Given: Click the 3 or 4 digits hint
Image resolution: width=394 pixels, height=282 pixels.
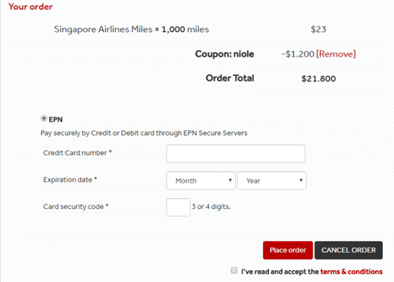Looking at the screenshot, I should pyautogui.click(x=212, y=207).
